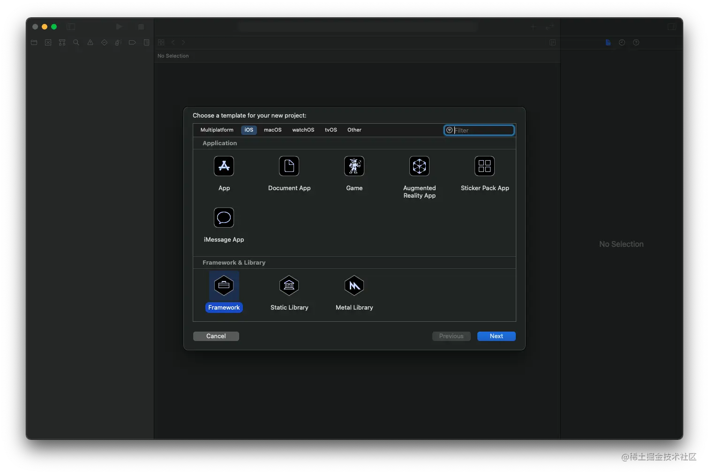Click the code review arrows icon

550,27
